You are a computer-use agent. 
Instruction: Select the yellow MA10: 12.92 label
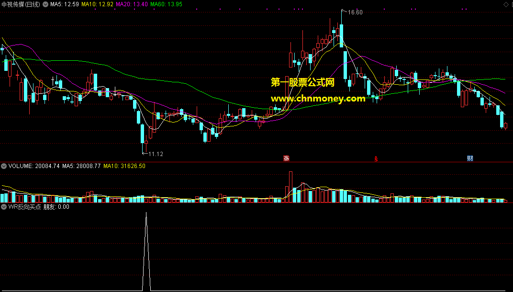pyautogui.click(x=97, y=5)
